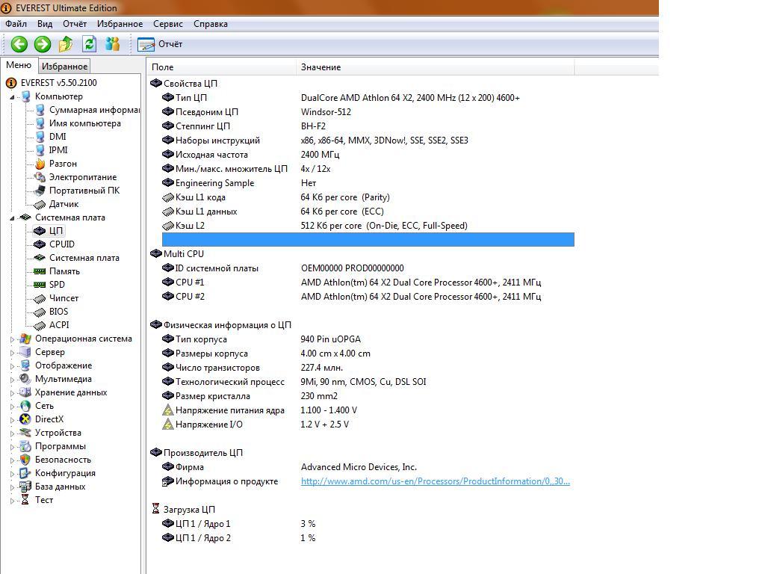
Task: Expand the Мультимедиа tree node
Action: 12,379
